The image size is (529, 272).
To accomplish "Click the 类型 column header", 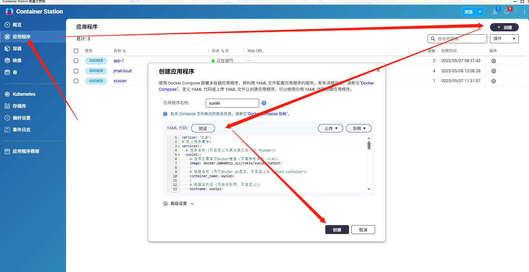I will [x=89, y=51].
